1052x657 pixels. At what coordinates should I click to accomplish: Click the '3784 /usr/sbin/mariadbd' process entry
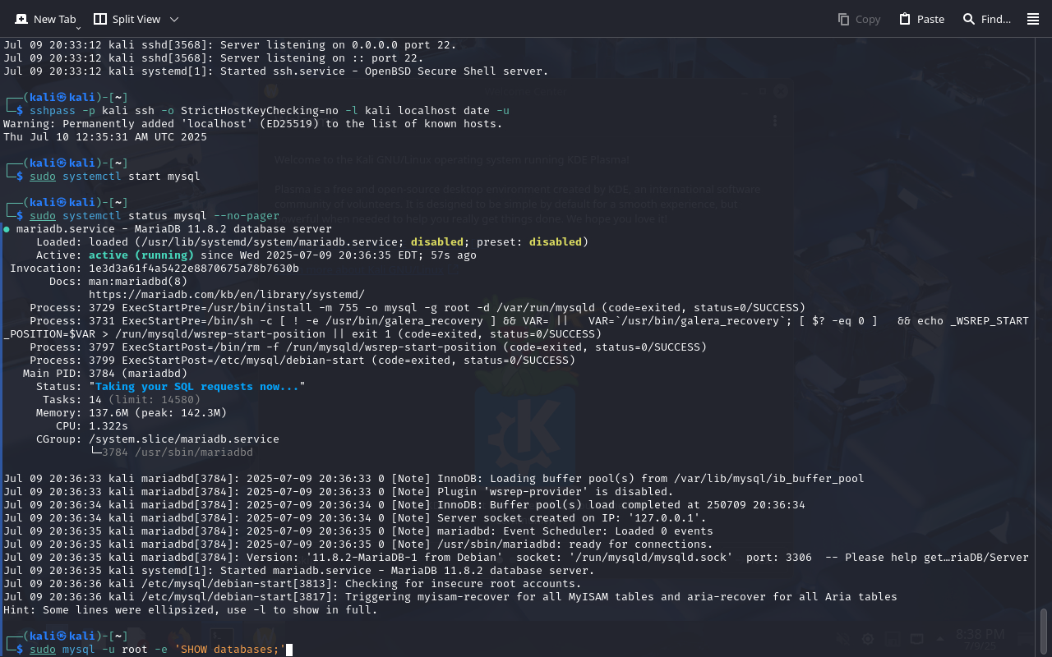pos(178,452)
